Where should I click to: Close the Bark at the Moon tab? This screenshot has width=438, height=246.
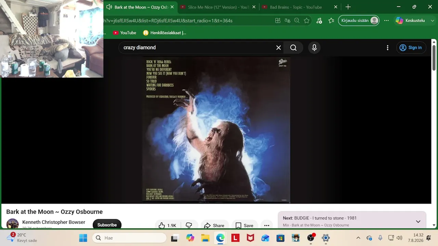point(172,7)
